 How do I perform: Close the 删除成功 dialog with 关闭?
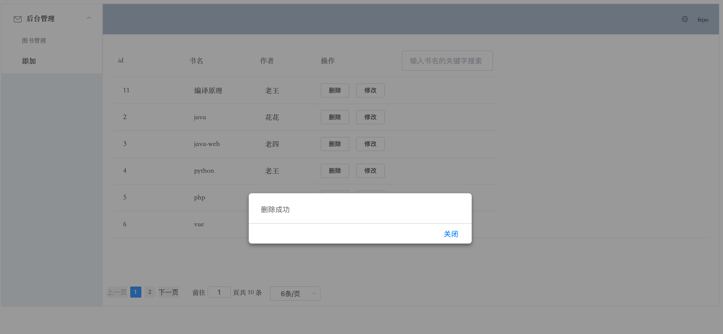(x=450, y=234)
